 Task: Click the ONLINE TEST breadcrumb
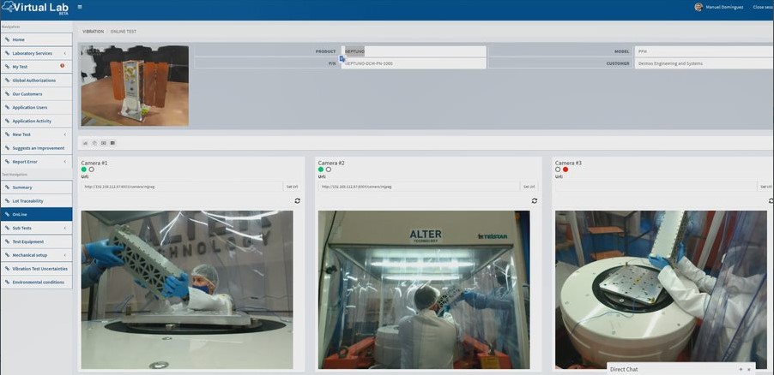click(x=124, y=32)
